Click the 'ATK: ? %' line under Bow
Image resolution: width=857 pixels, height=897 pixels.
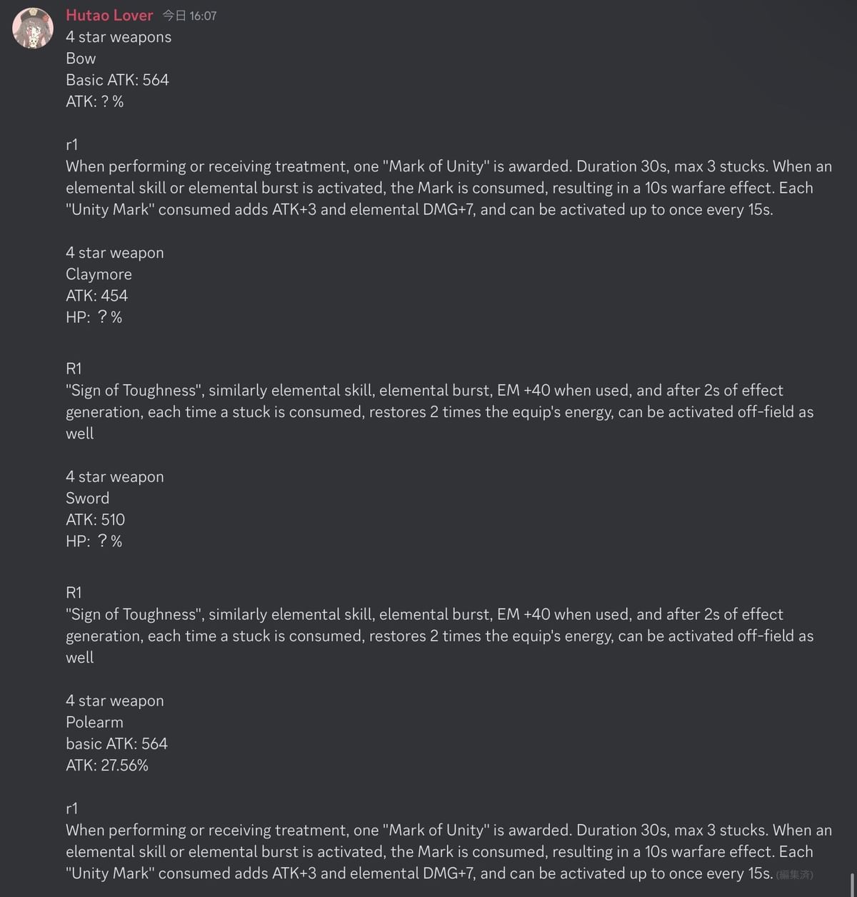pos(91,101)
